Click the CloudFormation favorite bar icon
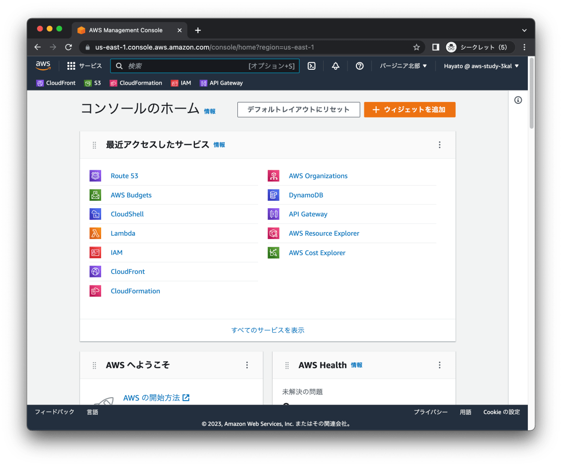The height and width of the screenshot is (466, 562). pyautogui.click(x=113, y=83)
